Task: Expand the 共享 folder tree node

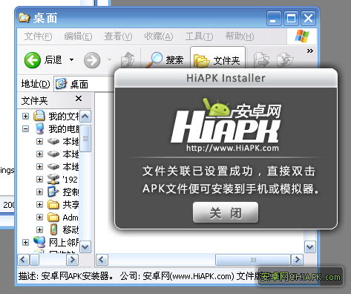Action: (39, 204)
